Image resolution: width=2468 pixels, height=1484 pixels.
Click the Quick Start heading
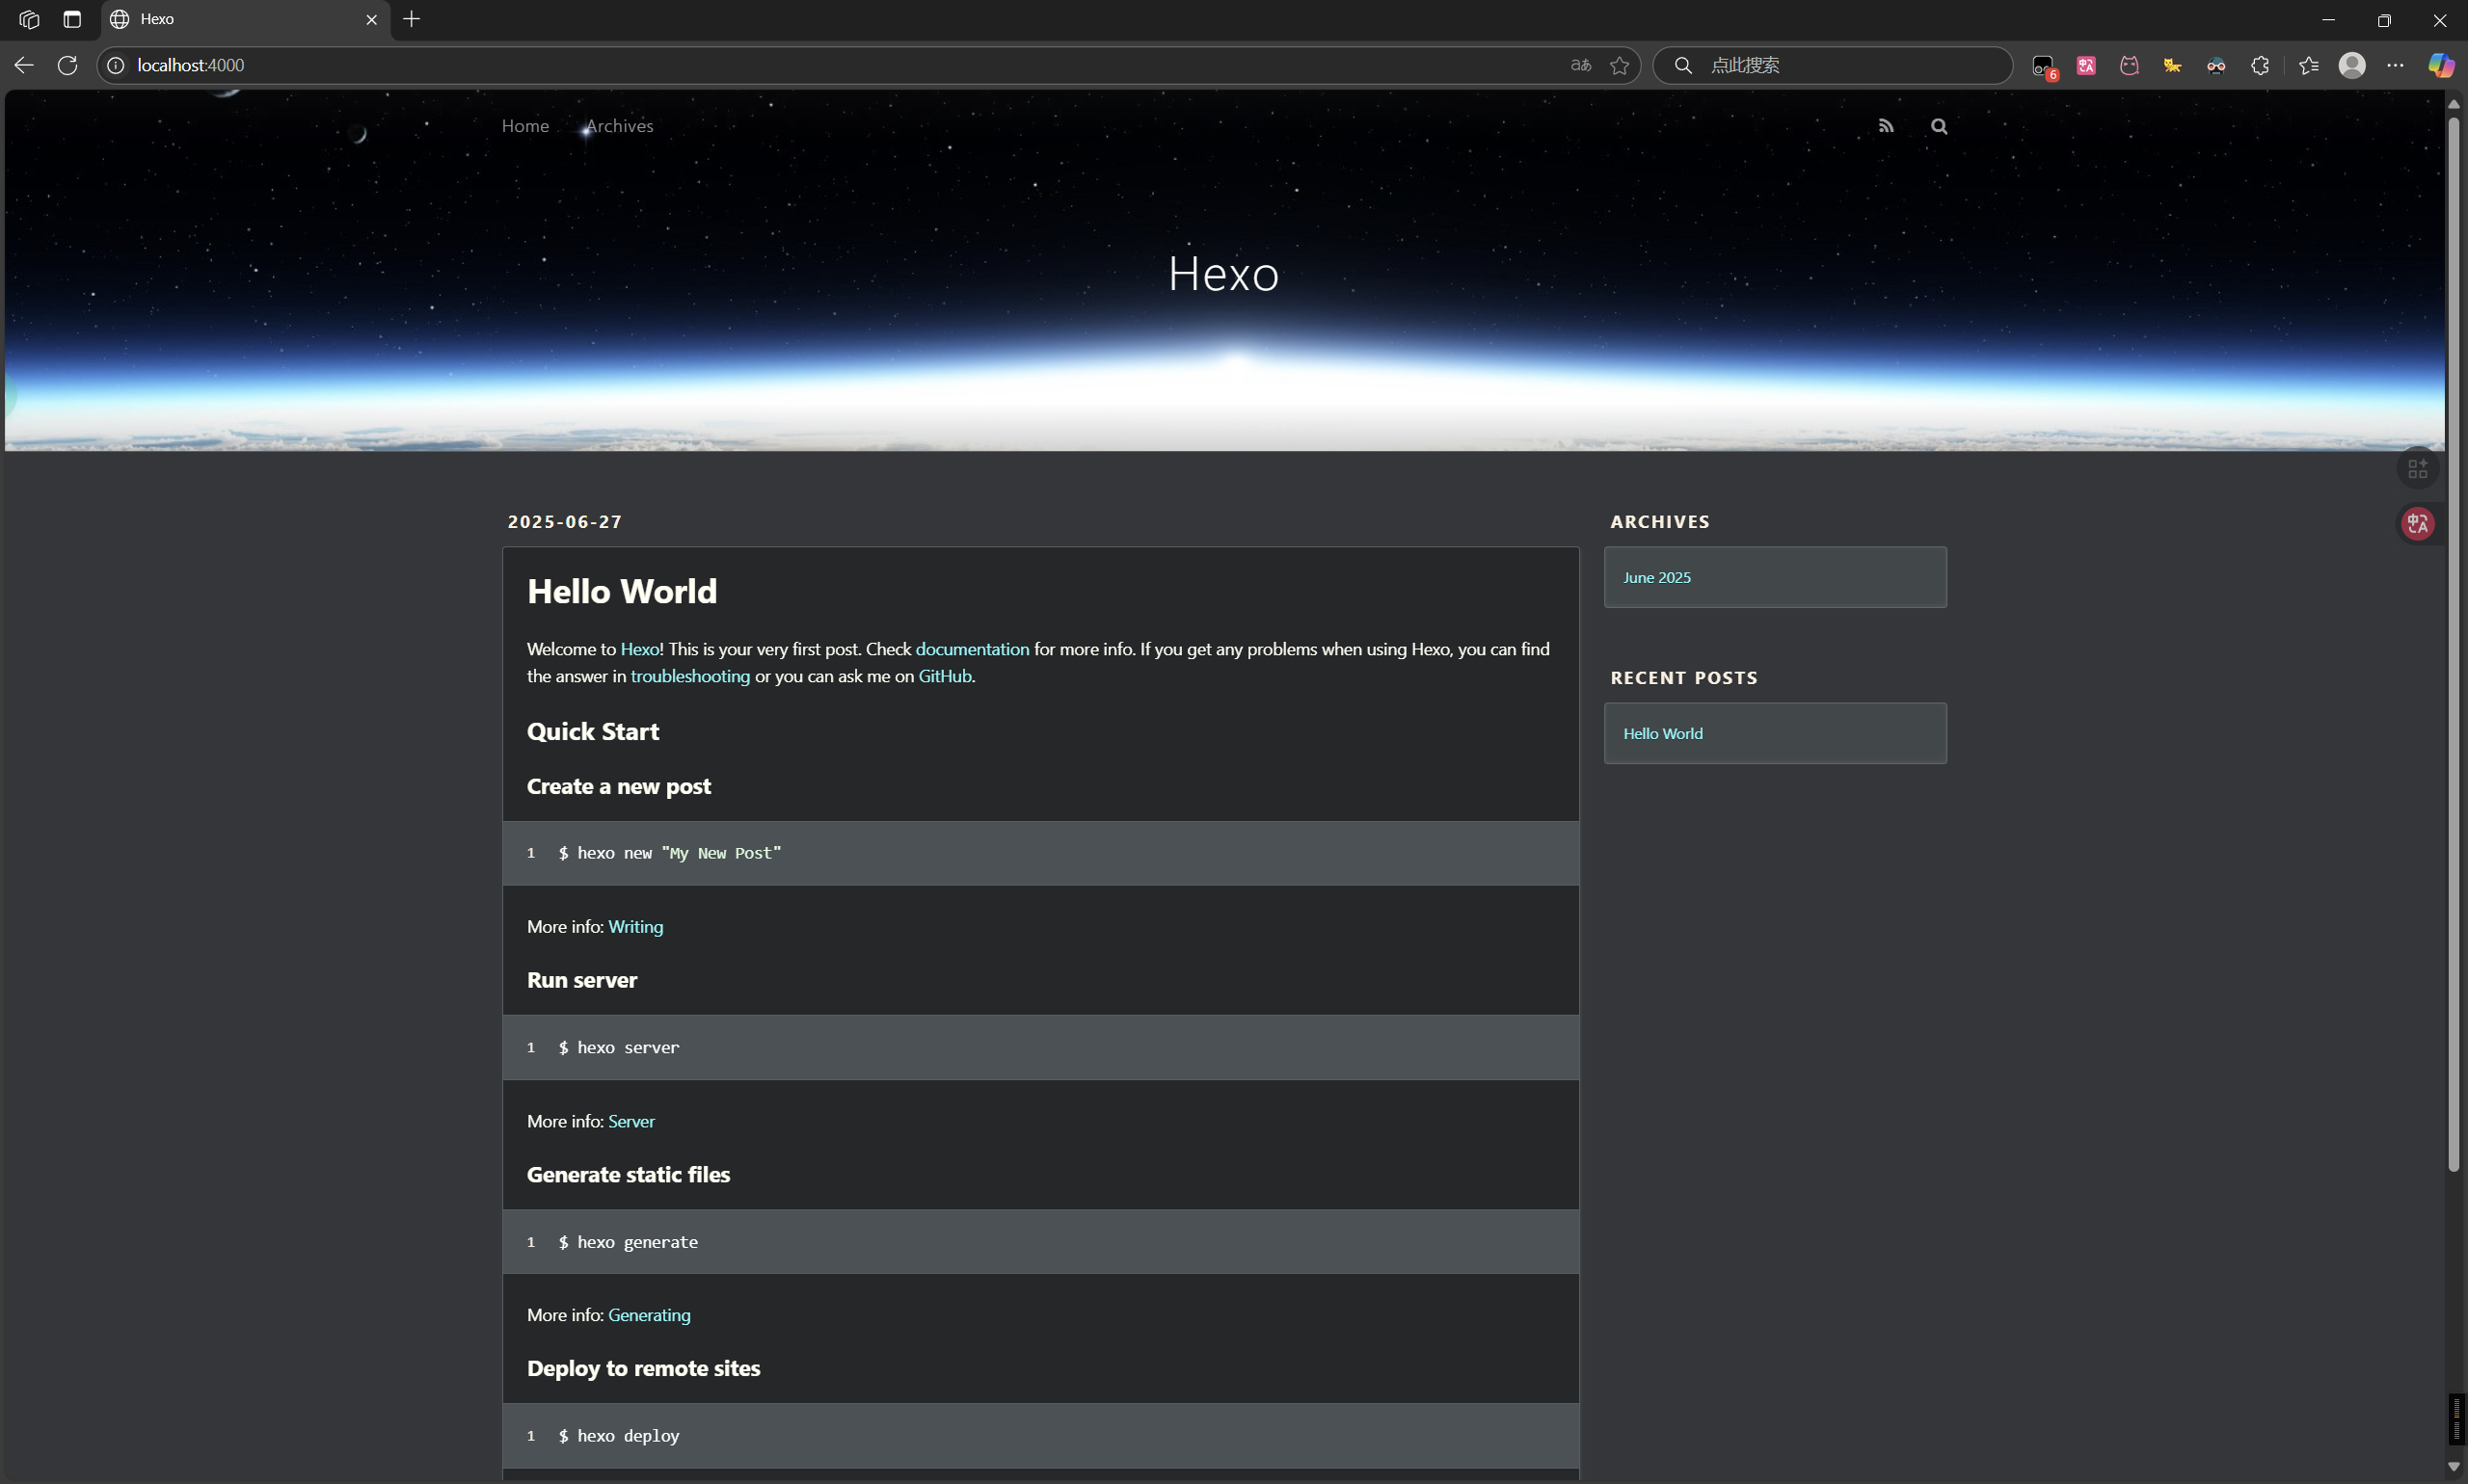click(x=592, y=732)
